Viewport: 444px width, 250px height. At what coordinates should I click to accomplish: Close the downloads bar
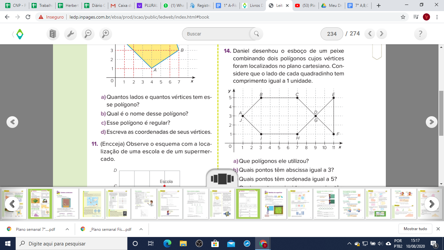(x=438, y=229)
